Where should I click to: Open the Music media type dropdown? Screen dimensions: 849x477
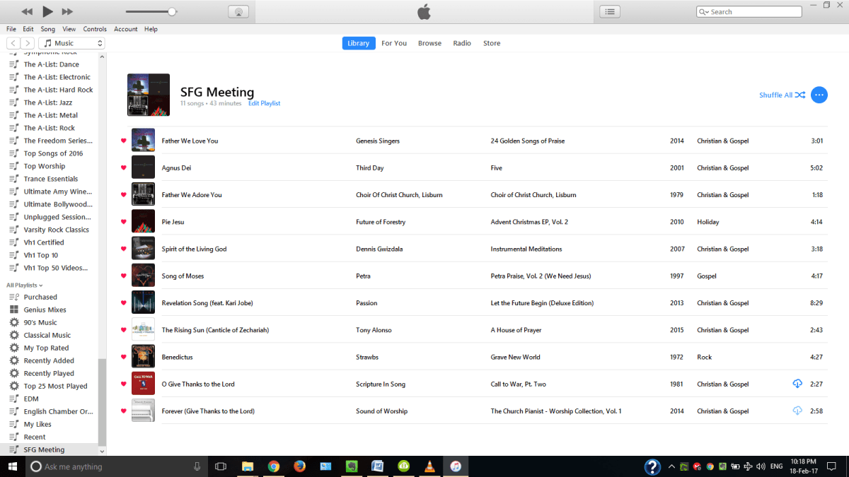pos(71,43)
